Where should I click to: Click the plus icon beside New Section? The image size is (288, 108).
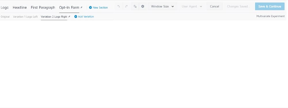(90, 8)
